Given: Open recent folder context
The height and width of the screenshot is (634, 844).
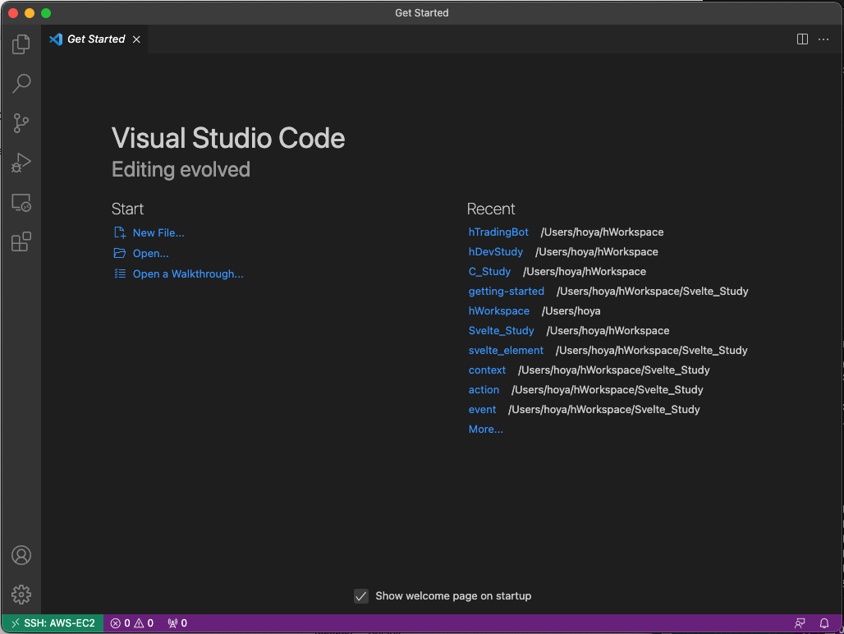Looking at the screenshot, I should click(487, 370).
